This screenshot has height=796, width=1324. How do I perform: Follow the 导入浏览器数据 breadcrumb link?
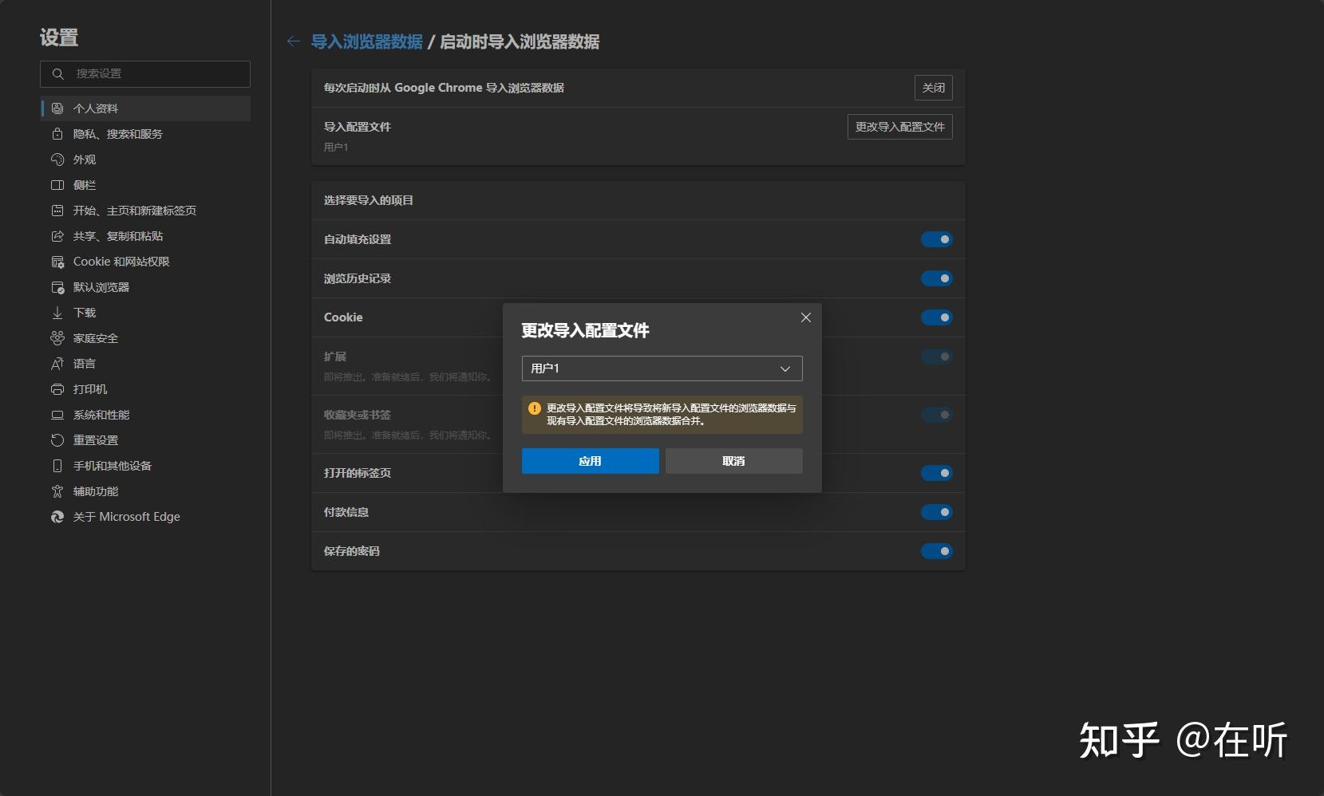366,41
